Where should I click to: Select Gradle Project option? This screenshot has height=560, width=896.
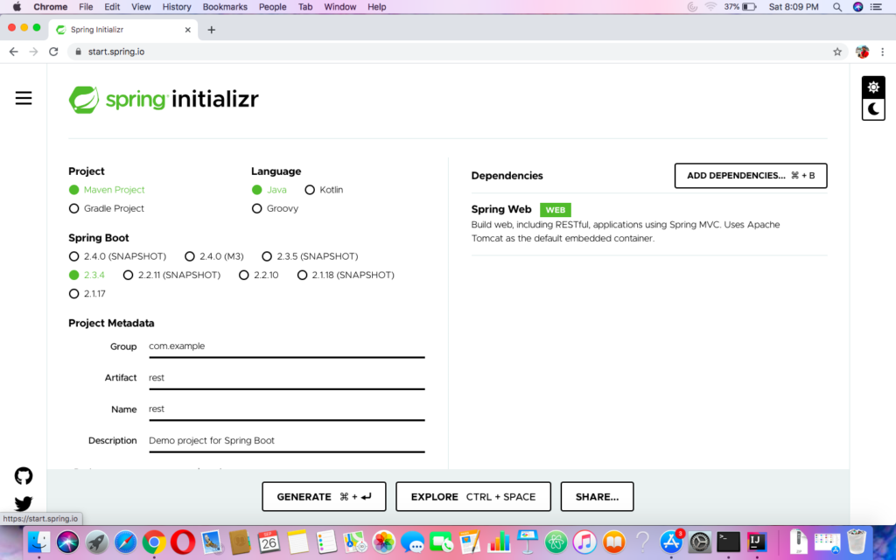pos(106,208)
